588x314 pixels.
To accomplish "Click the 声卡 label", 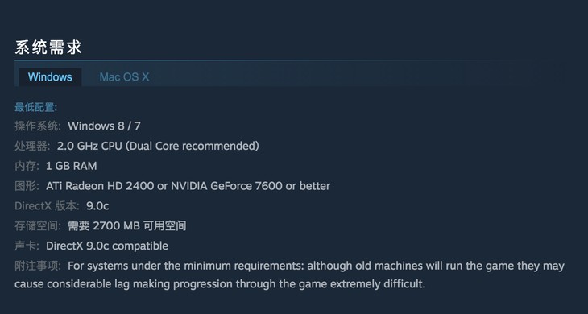I will [27, 246].
